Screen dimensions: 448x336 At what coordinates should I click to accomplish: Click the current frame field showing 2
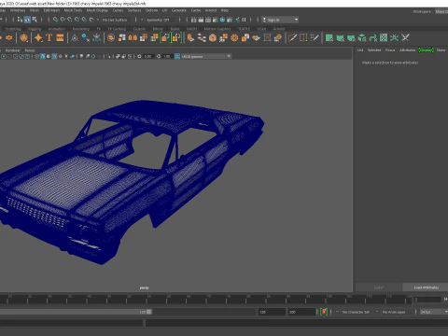427,300
